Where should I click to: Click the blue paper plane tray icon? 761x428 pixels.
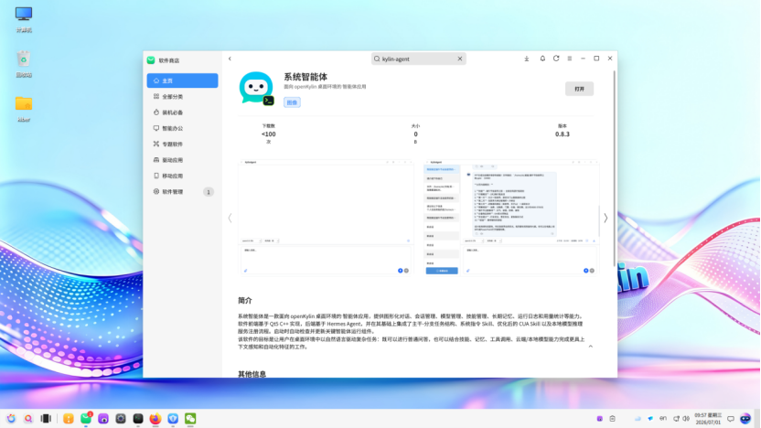click(x=650, y=418)
